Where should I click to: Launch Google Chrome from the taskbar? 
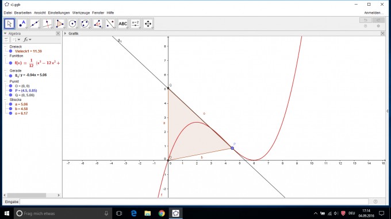(162, 213)
